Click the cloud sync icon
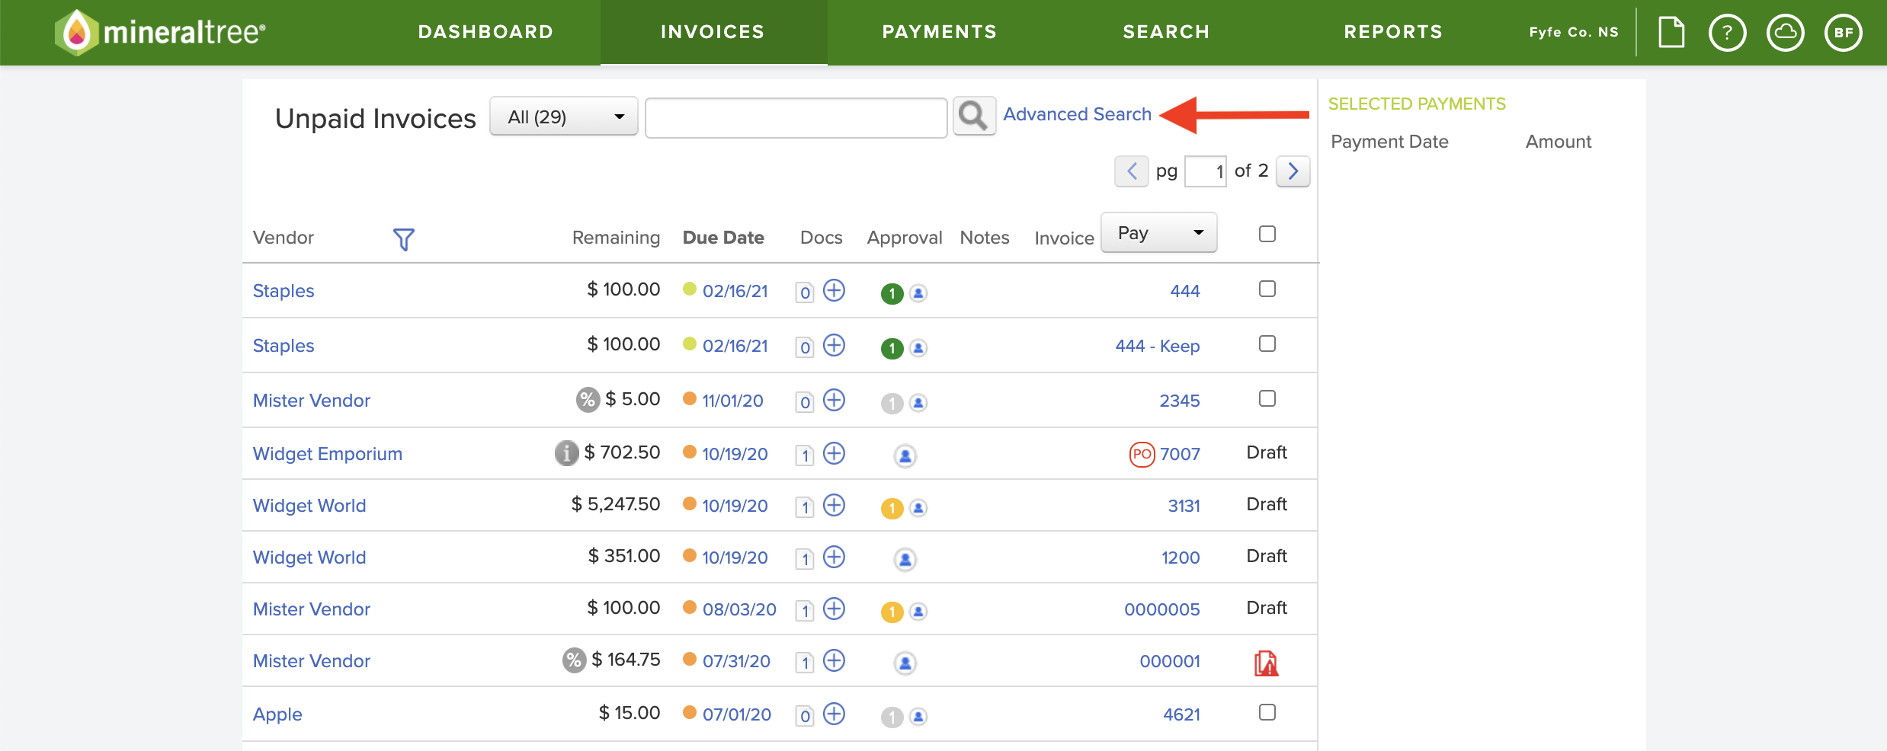 coord(1785,33)
